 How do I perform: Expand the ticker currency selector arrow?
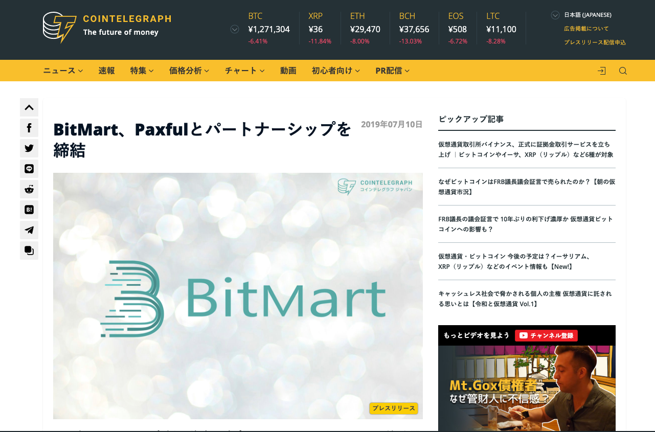(235, 29)
